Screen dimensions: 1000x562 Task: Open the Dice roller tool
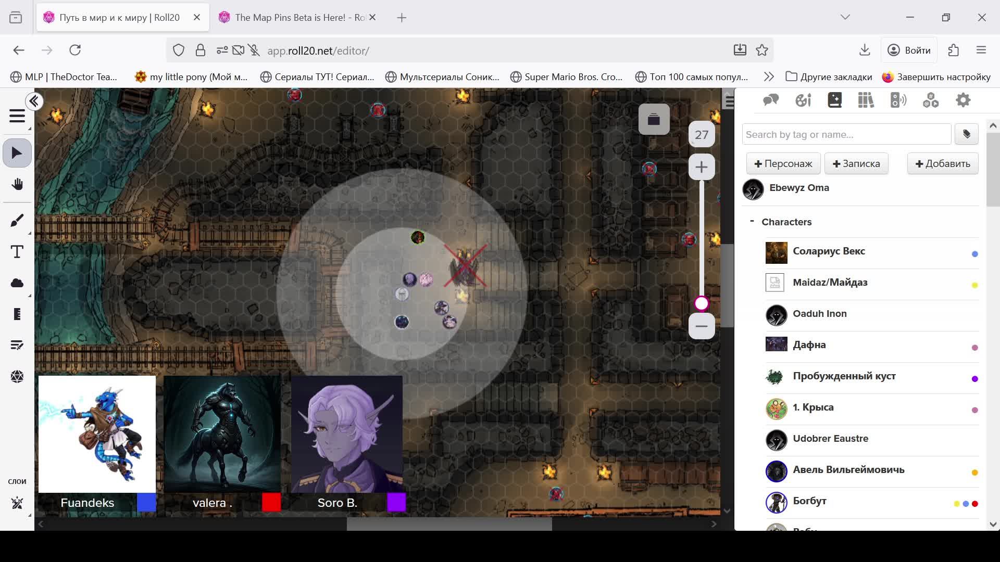click(x=17, y=376)
